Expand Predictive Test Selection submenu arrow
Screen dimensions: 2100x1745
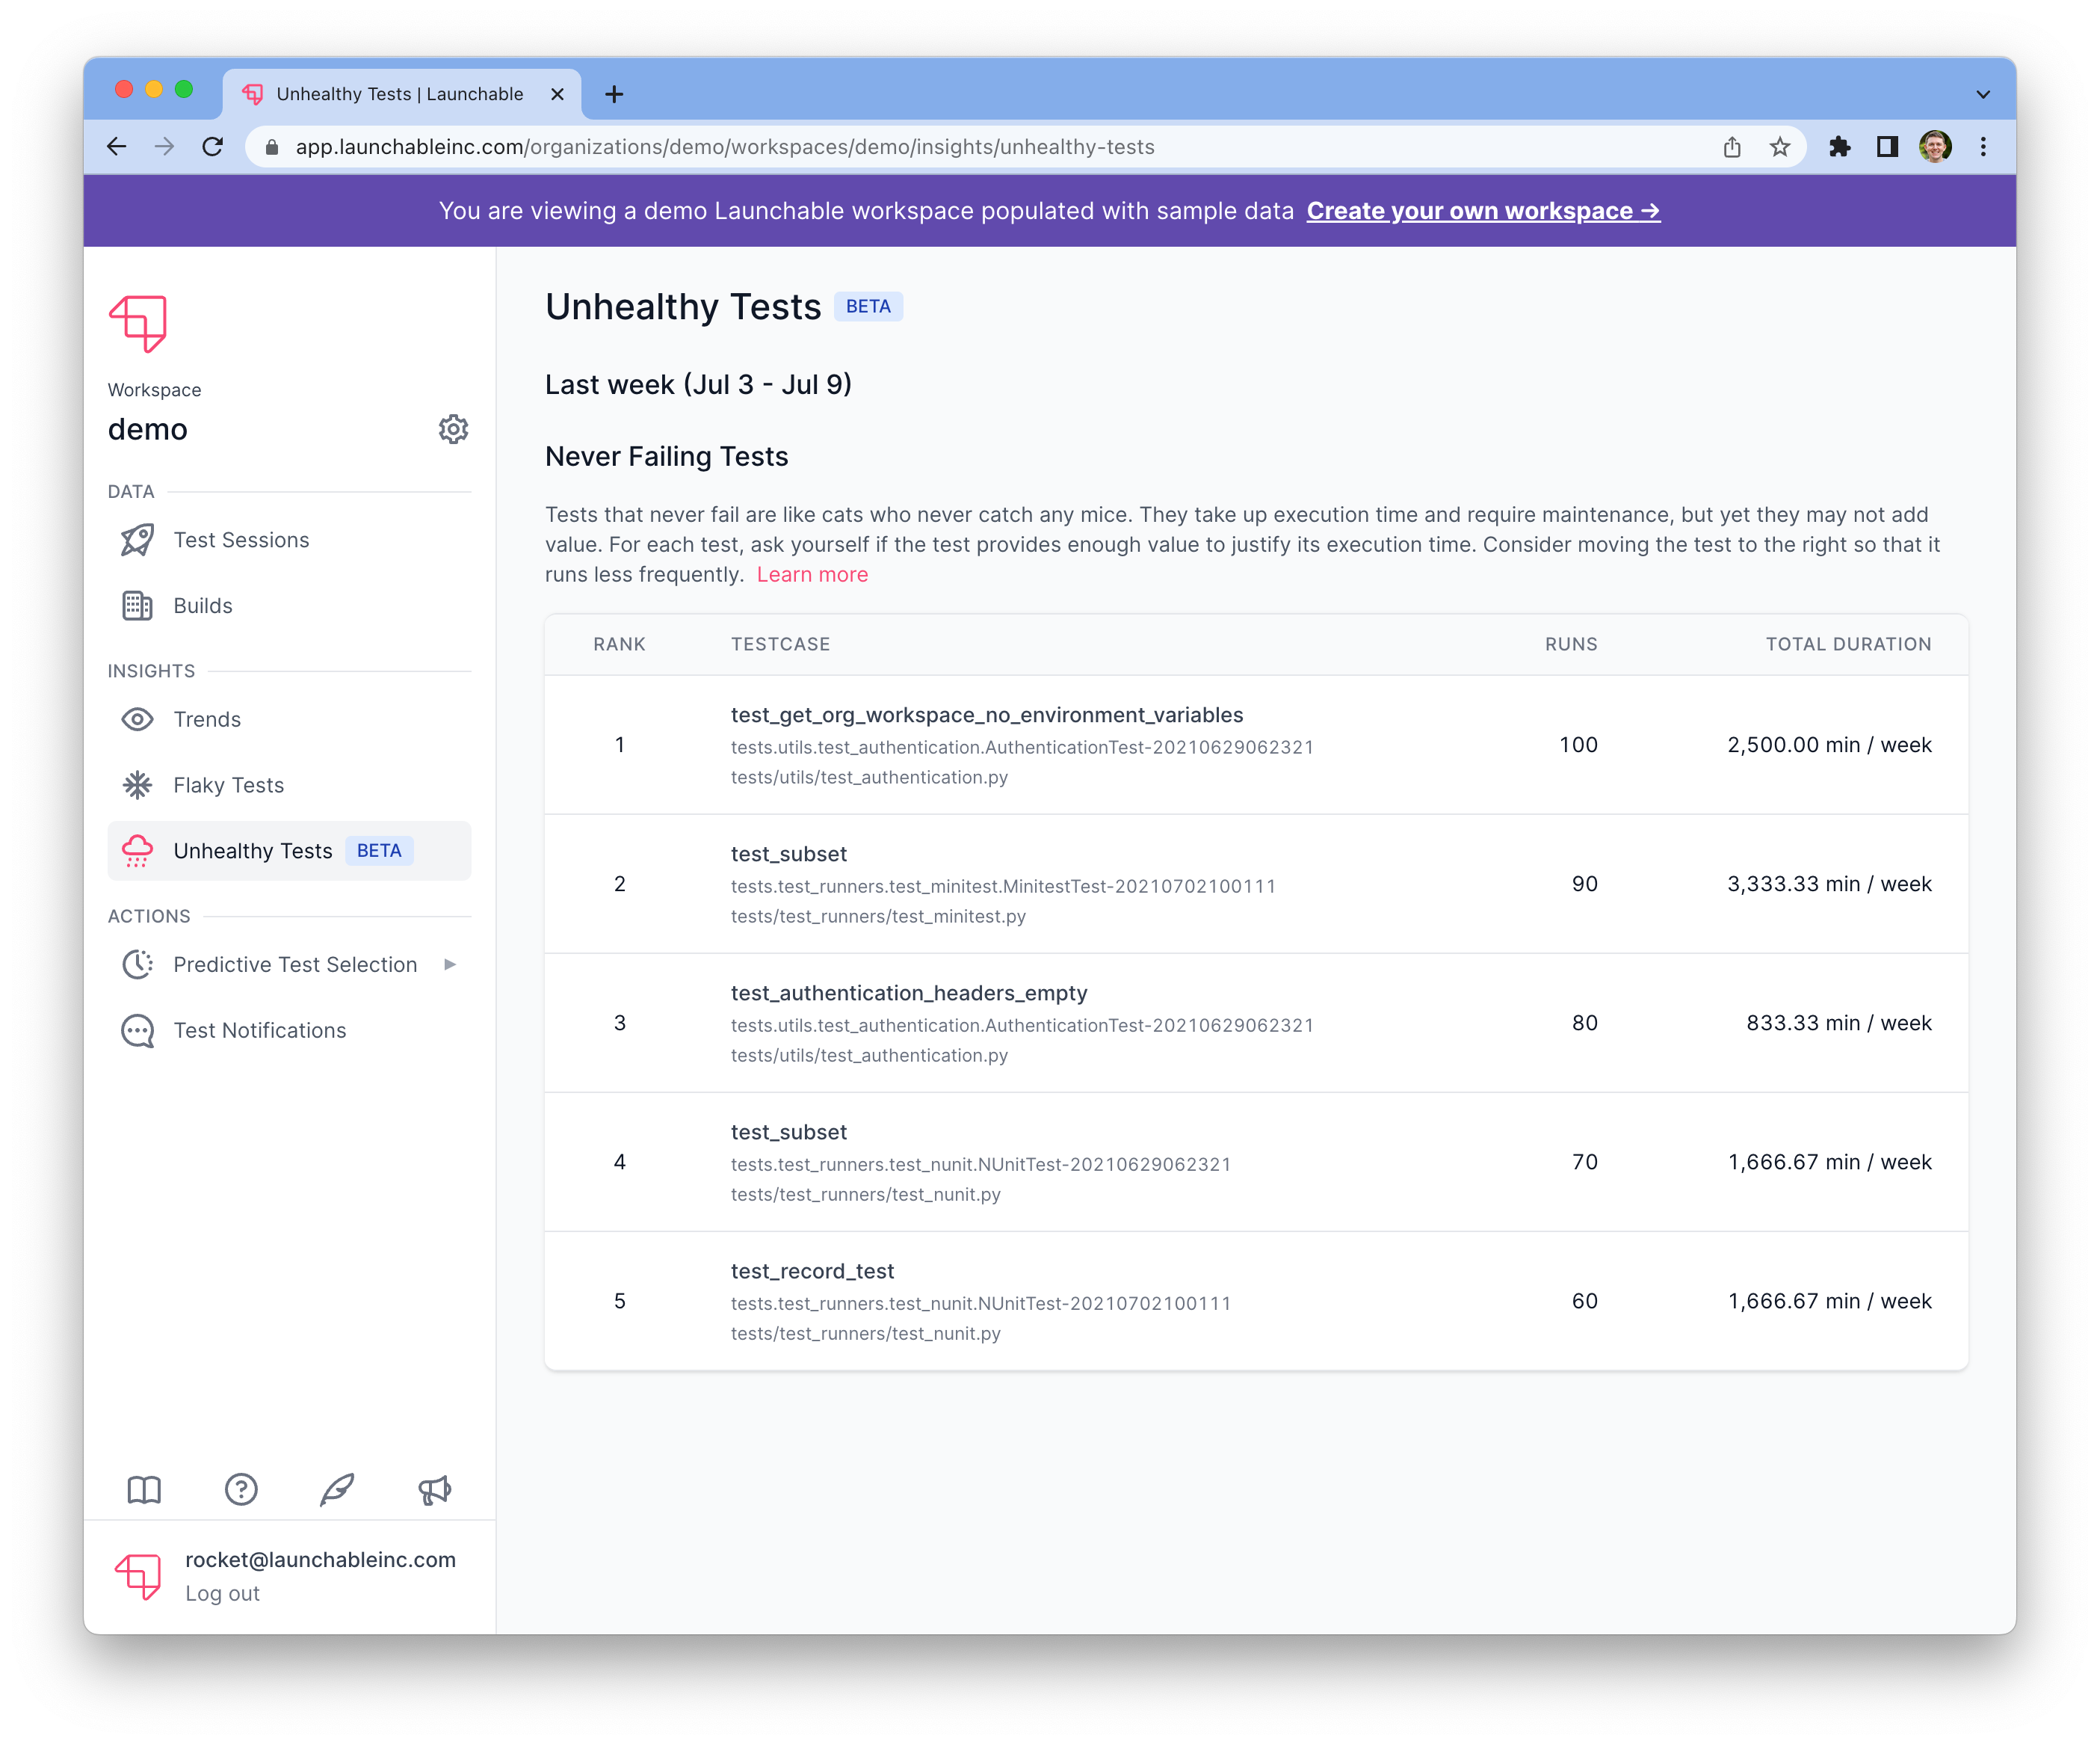450,964
